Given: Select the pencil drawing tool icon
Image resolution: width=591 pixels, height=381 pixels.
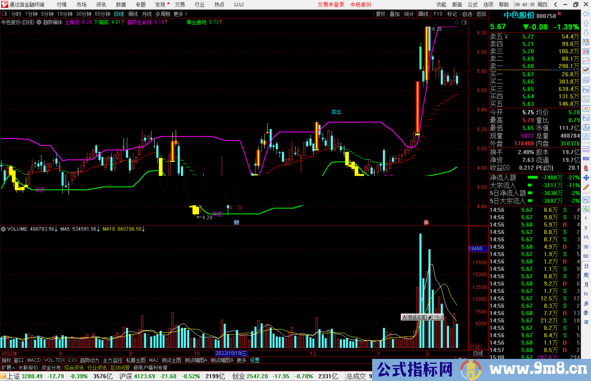Looking at the screenshot, I should click(x=586, y=187).
